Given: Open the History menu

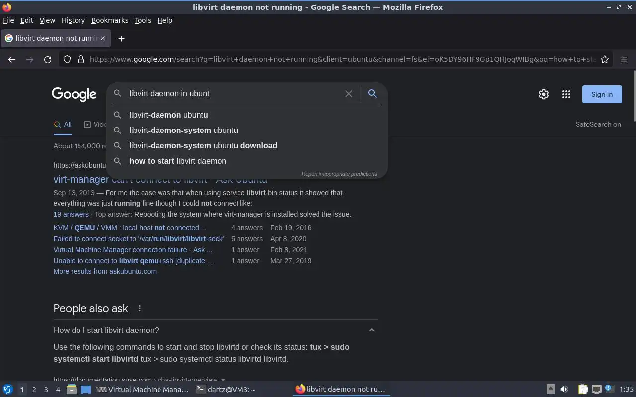Looking at the screenshot, I should click(73, 20).
